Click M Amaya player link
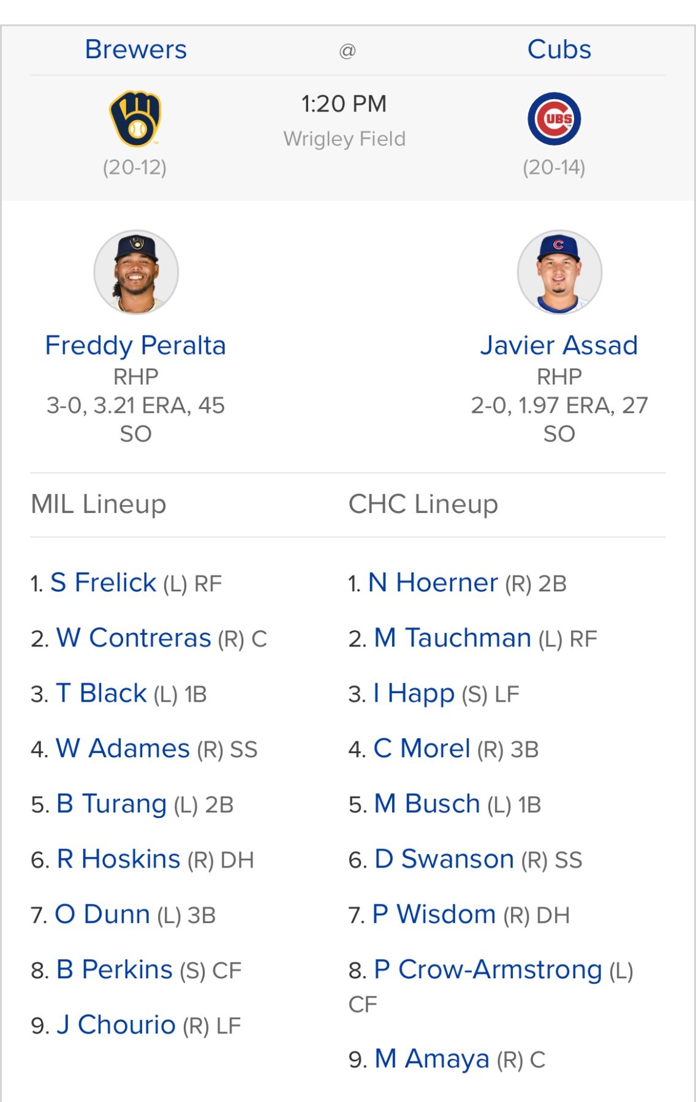The image size is (696, 1102). (x=431, y=1059)
